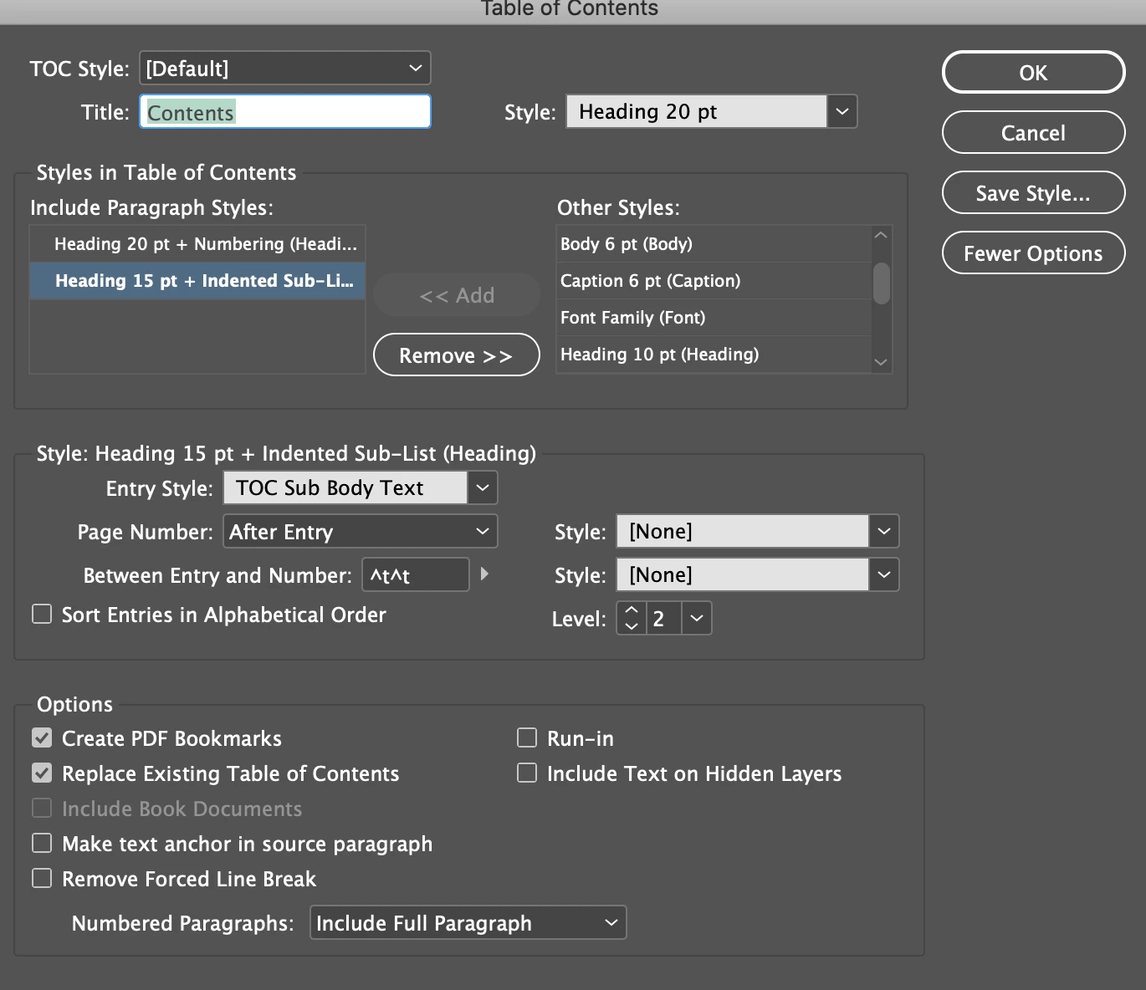Enable the Run-in checkbox
The image size is (1146, 990).
[x=527, y=738]
